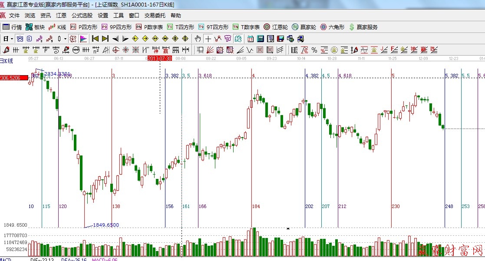Click the calculator icon in toolbar

click(x=261, y=39)
